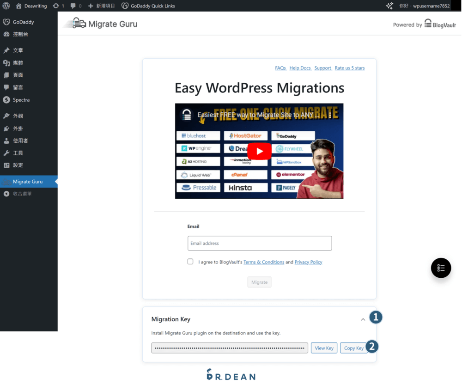Click the sparkle AI icon in admin bar

tap(389, 6)
